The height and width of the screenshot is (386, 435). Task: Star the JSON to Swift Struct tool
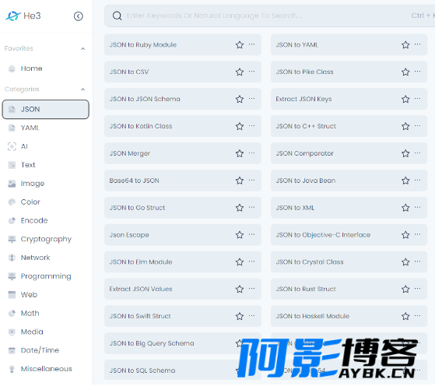pos(240,316)
